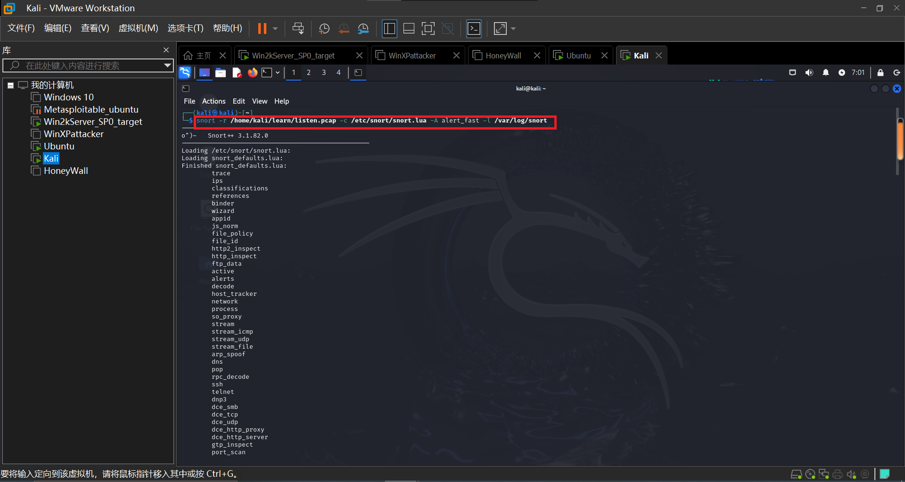Enter full screen mode via toolbar icon
The height and width of the screenshot is (482, 905).
428,29
